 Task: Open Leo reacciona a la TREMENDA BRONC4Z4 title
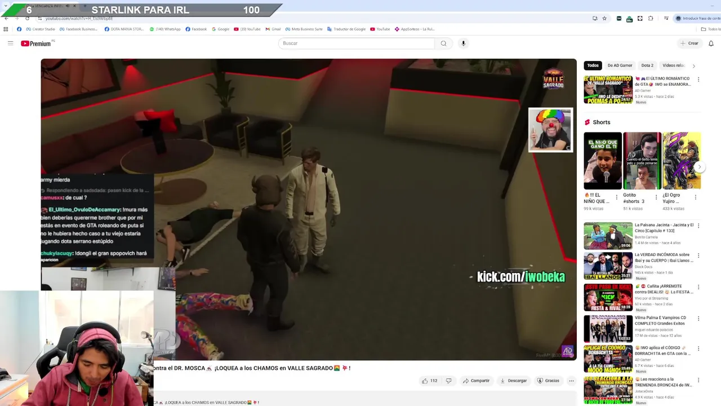(663, 382)
